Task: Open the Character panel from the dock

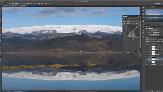Action: [x=143, y=25]
